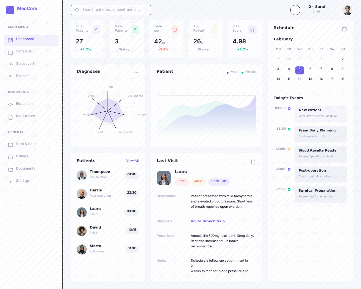The width and height of the screenshot is (361, 289).
Task: Open the Statistics & reports sidebar item
Action: (25, 64)
